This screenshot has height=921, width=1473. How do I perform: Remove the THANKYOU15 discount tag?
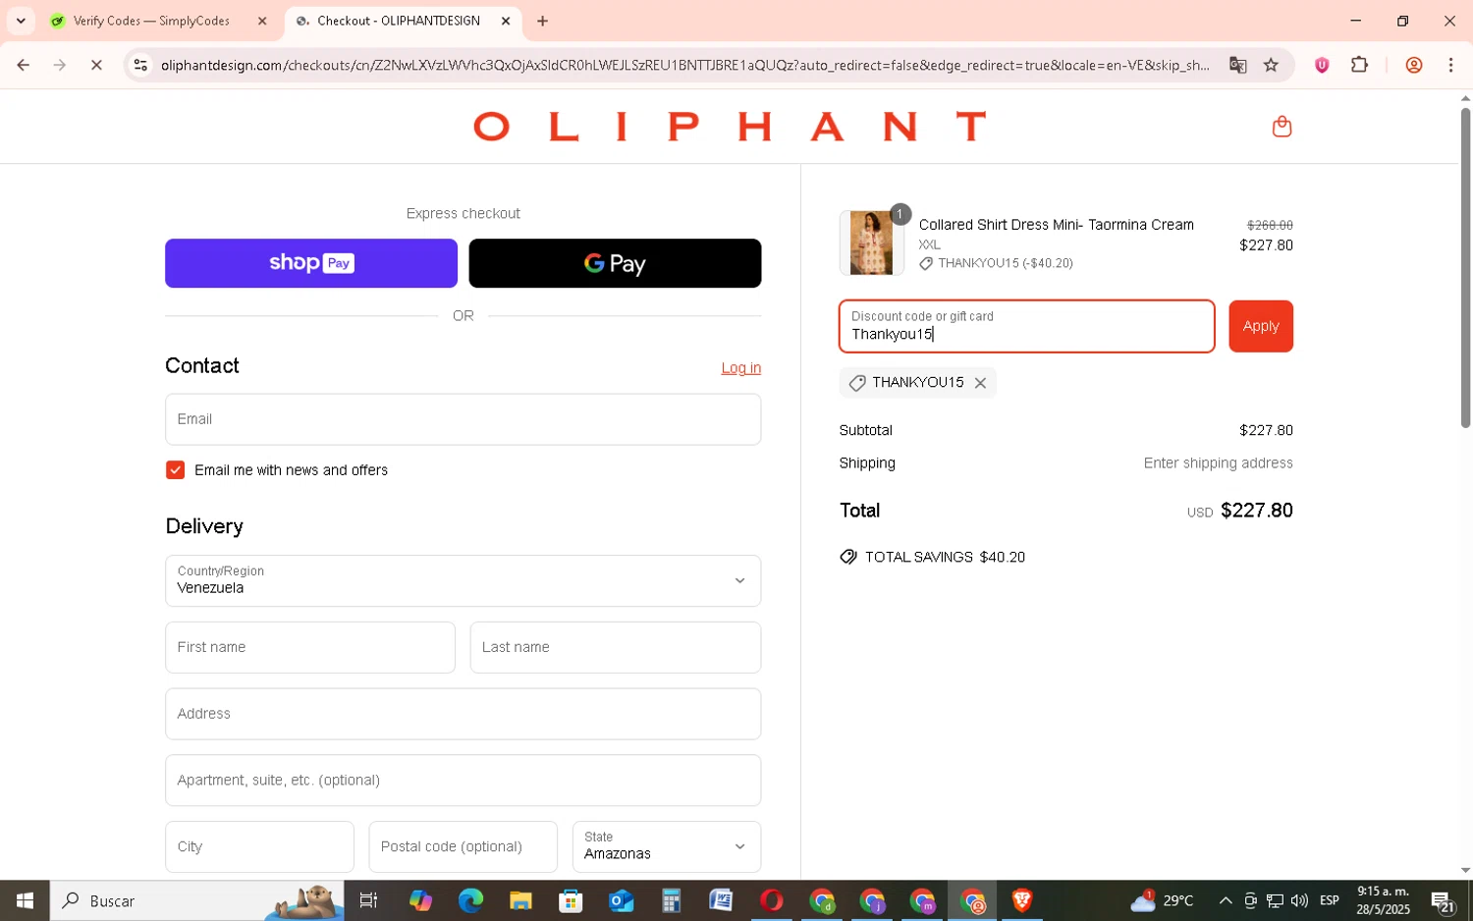980,383
